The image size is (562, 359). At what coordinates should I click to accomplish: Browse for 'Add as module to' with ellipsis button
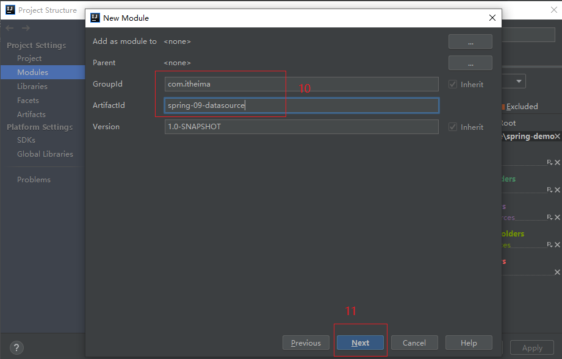pos(470,41)
